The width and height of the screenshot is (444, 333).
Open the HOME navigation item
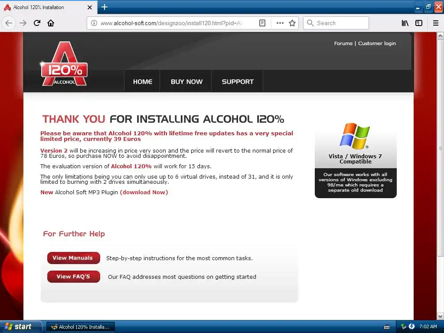(142, 82)
